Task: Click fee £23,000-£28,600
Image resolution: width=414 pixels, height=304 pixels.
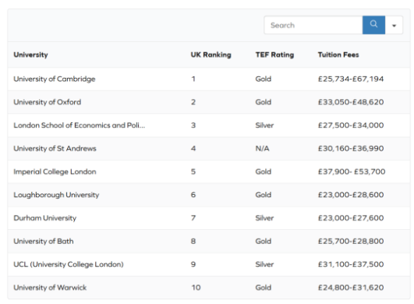Action: (351, 195)
